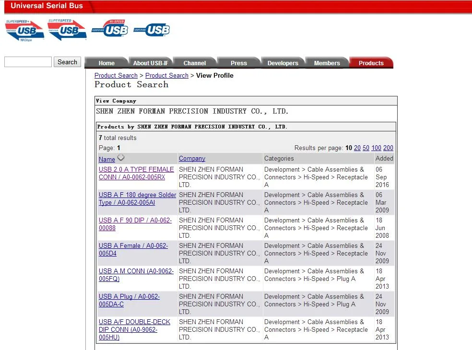Screen dimensions: 472x350
Task: Click the Search button
Action: click(x=68, y=62)
